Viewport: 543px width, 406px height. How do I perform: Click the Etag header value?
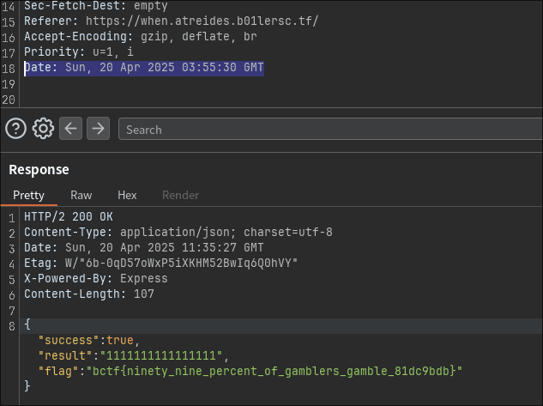[178, 264]
